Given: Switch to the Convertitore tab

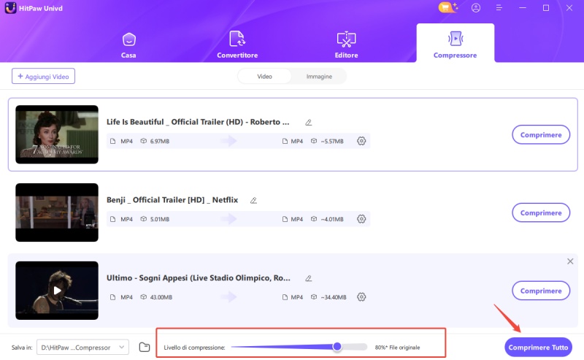Looking at the screenshot, I should (237, 45).
